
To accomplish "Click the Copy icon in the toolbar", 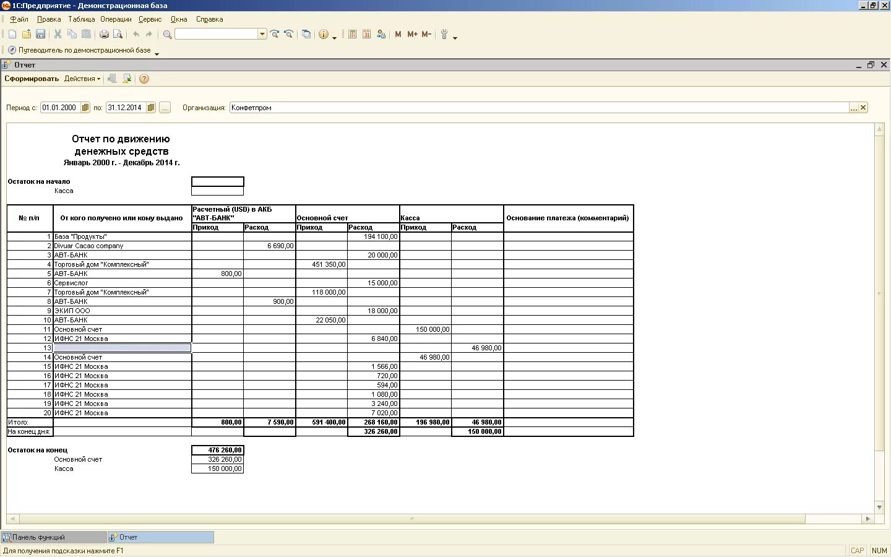I will click(72, 35).
